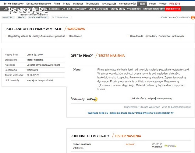This screenshot has width=195, height=153.
Task: Go to PRACA breadcrumb
Action: point(21,17)
